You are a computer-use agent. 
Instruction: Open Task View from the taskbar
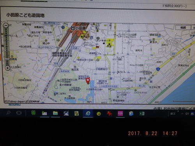coord(19,113)
